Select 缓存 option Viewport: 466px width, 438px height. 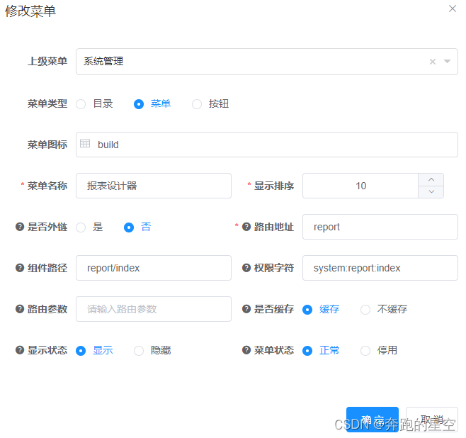(x=321, y=309)
